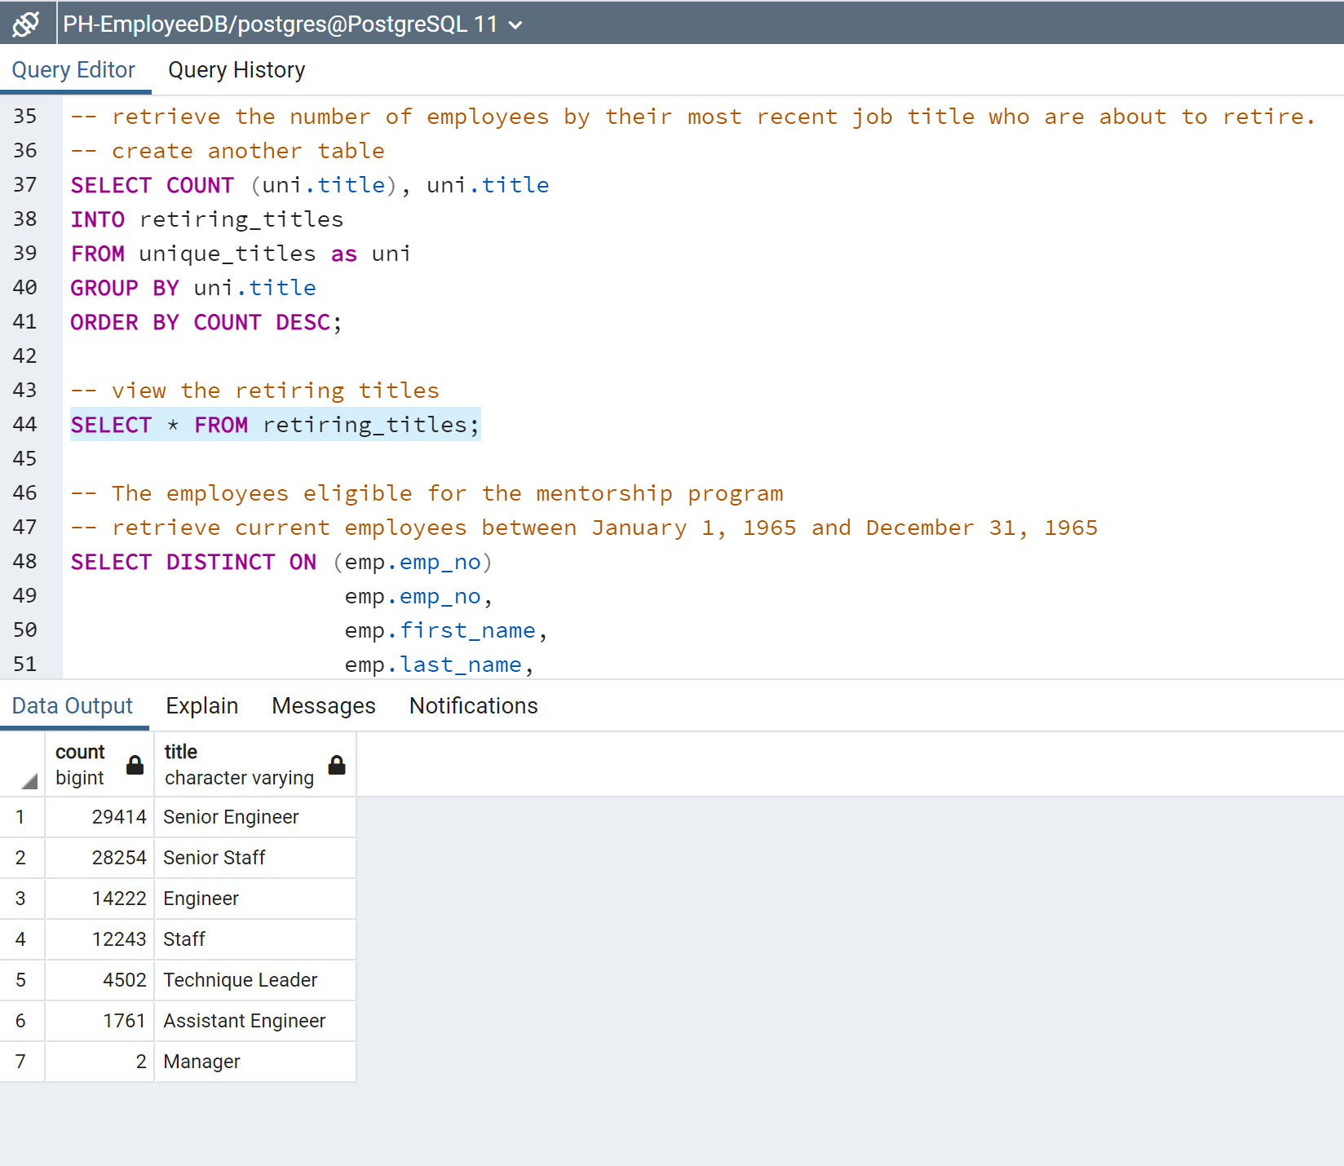Click the highlighted SELECT statement on line 44
The height and width of the screenshot is (1166, 1344).
pyautogui.click(x=275, y=424)
